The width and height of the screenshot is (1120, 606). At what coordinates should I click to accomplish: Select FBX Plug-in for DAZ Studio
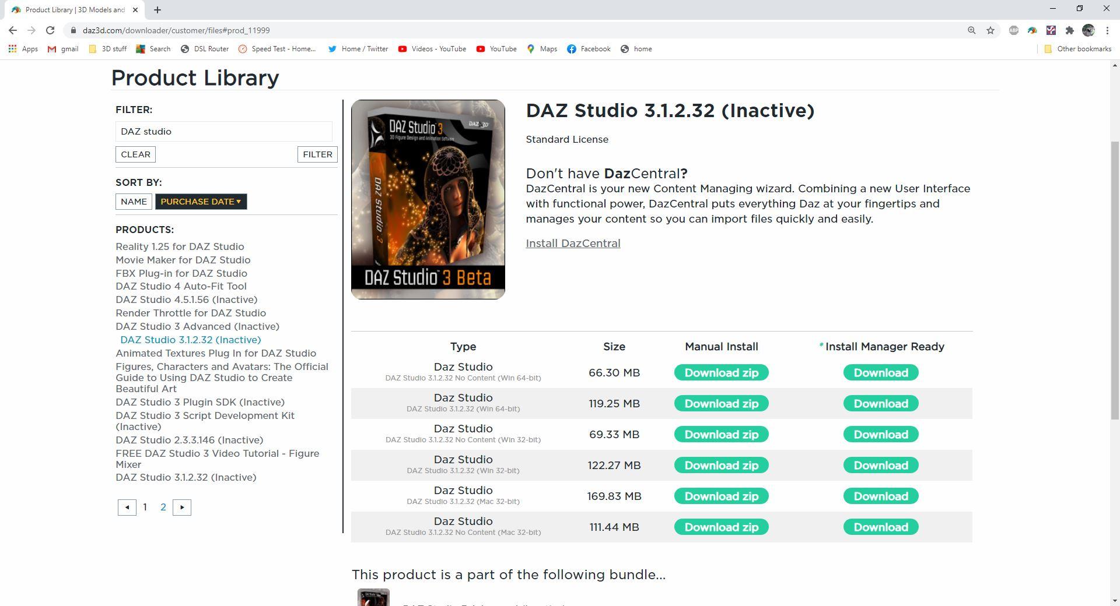point(181,274)
